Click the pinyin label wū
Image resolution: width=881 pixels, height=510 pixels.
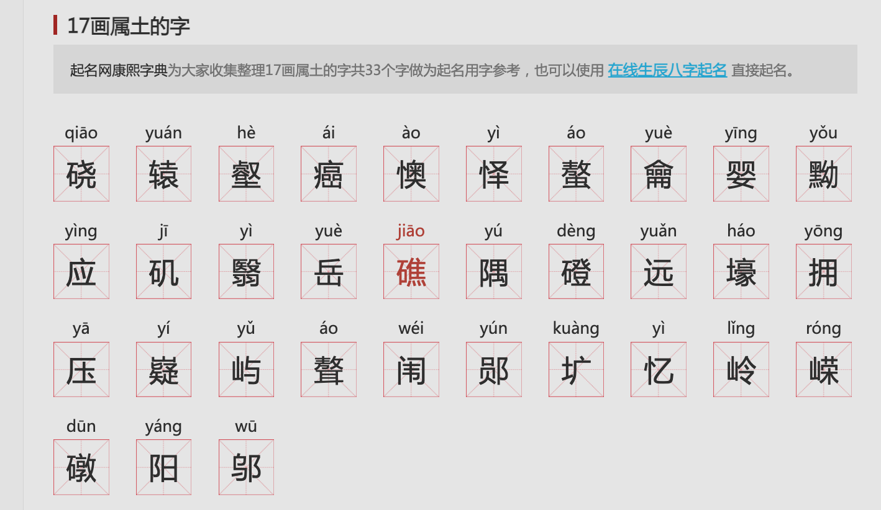pos(246,426)
